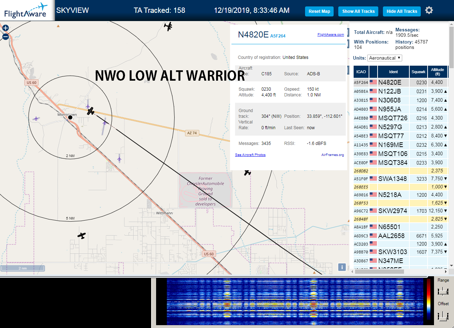Select the purple aircraft just north of N4820E

click(x=88, y=106)
